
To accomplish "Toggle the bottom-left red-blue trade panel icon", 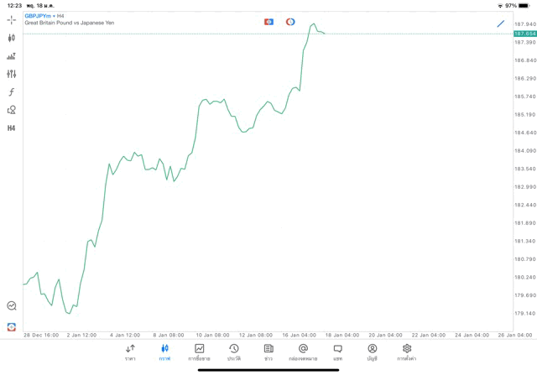I will click(x=12, y=326).
